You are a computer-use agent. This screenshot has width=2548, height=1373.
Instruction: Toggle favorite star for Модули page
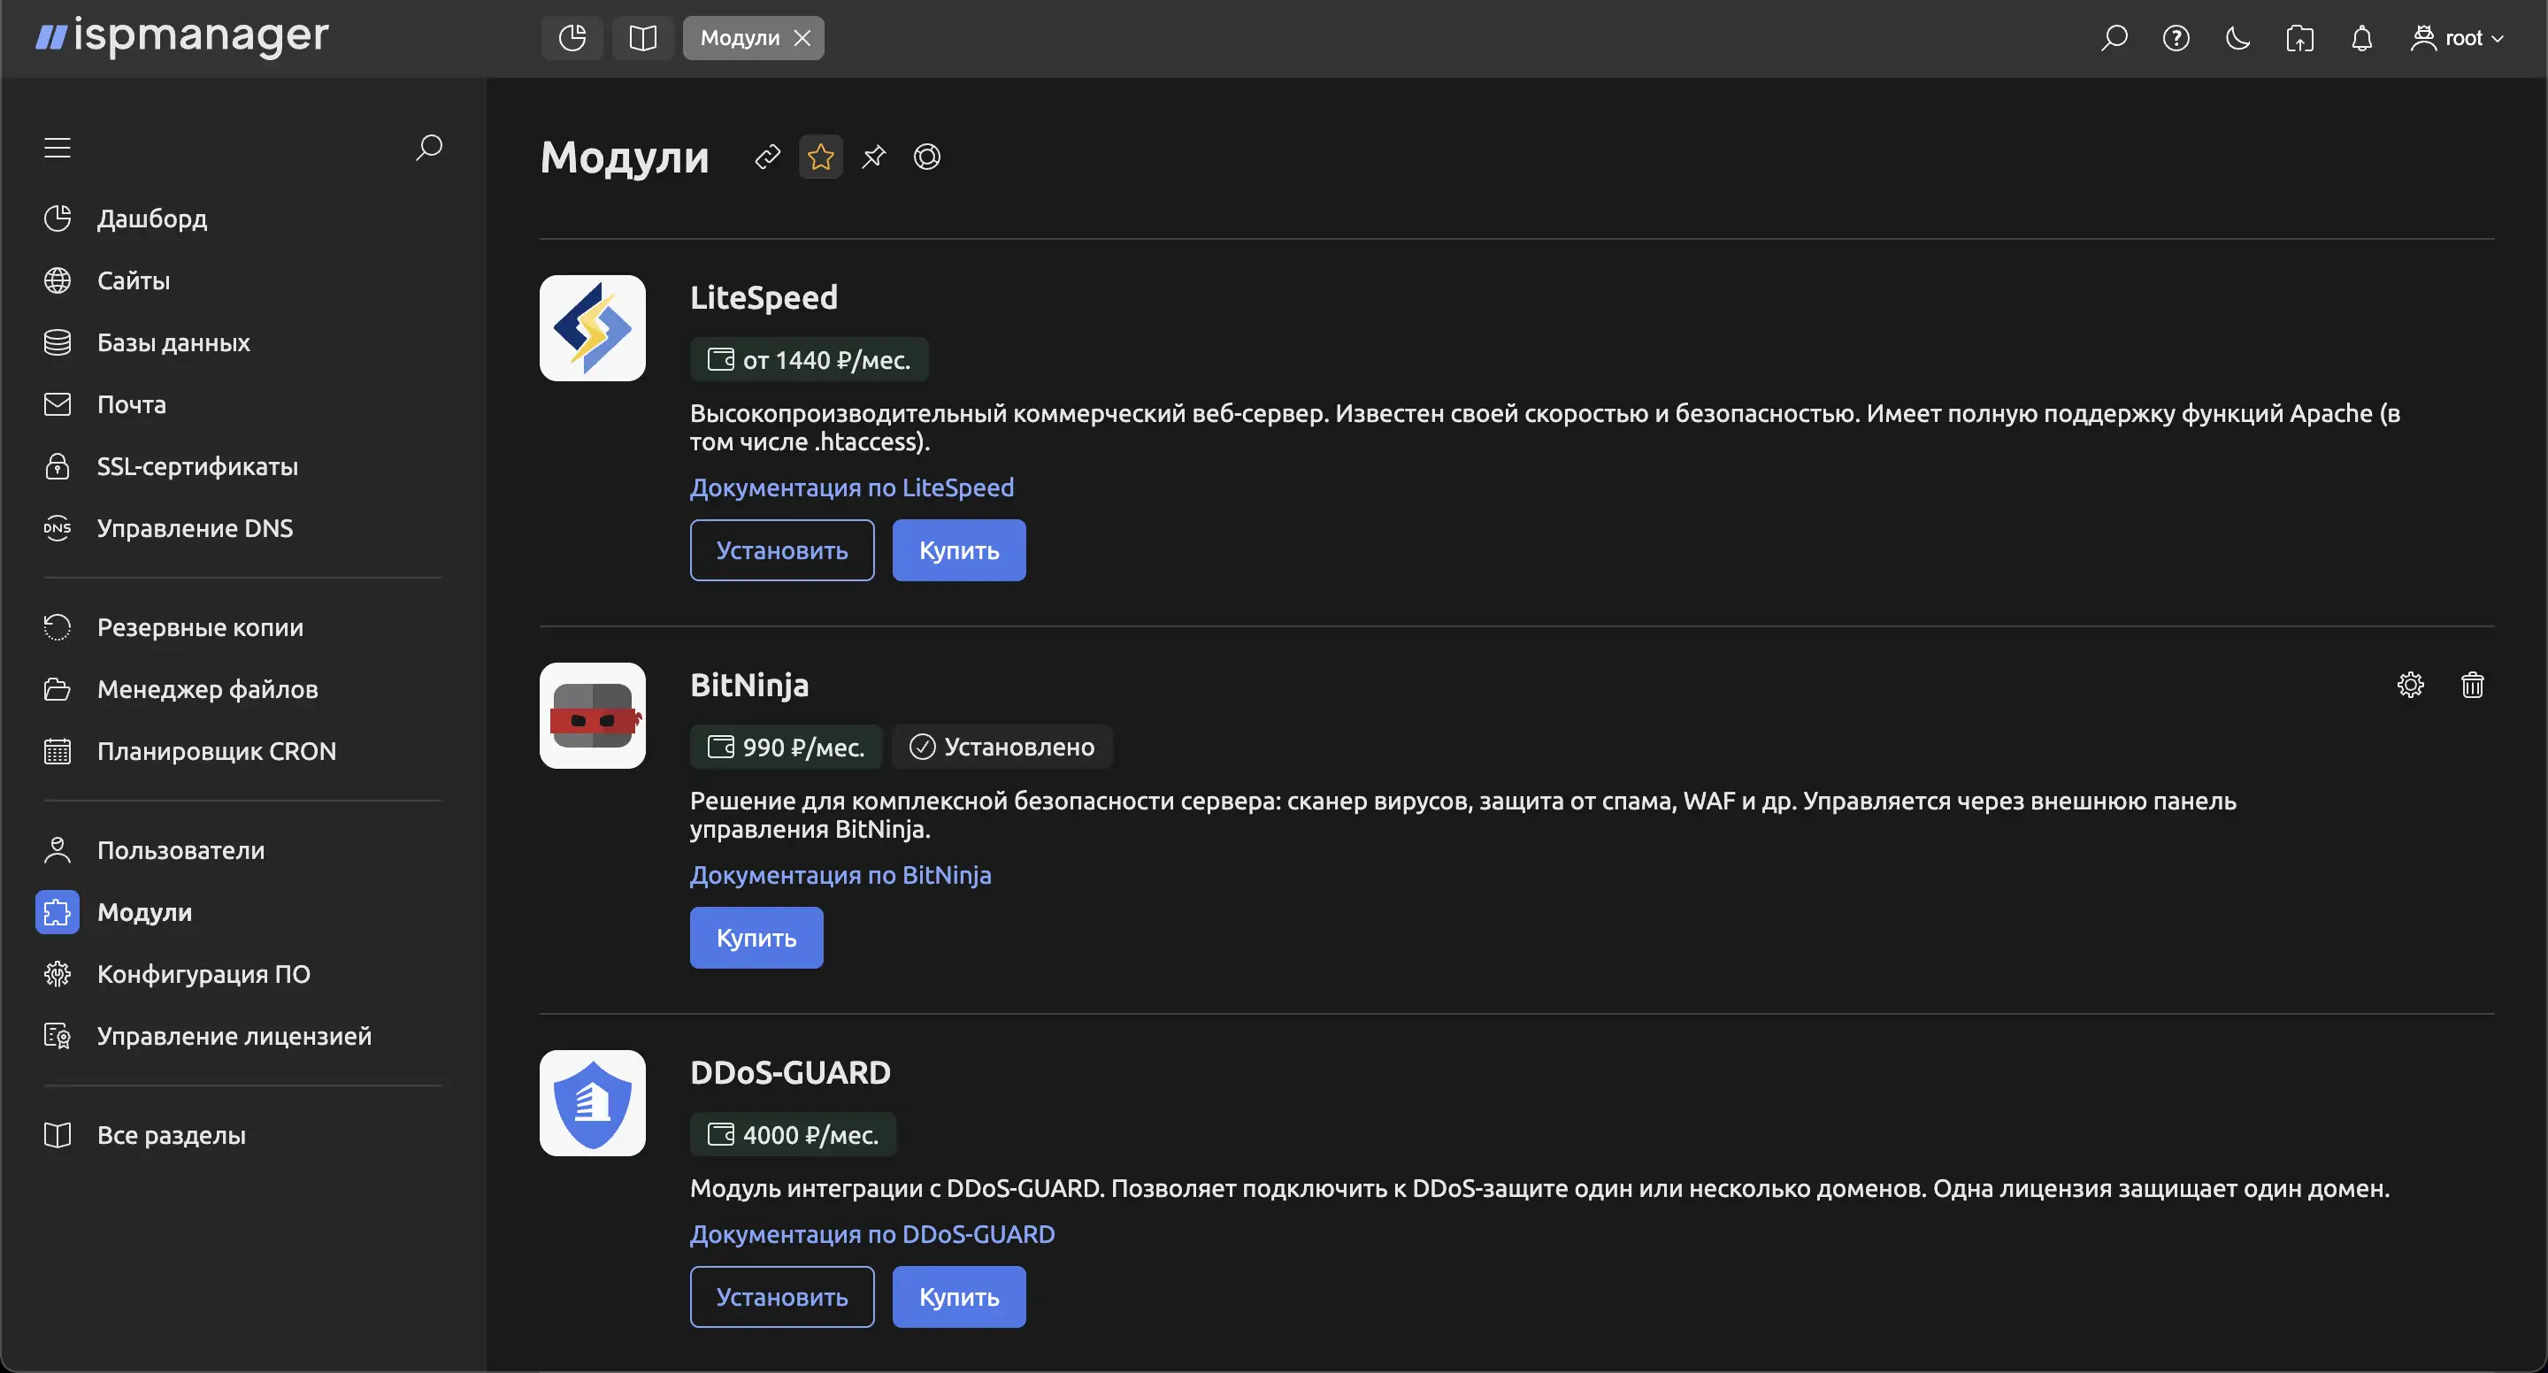point(820,157)
